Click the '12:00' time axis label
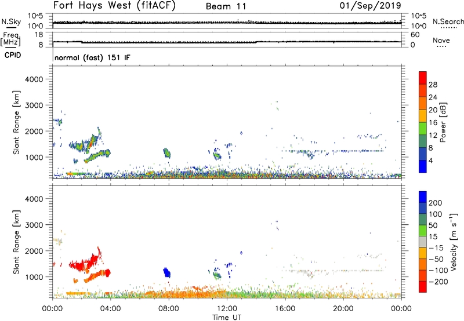This screenshot has width=464, height=321. [227, 309]
